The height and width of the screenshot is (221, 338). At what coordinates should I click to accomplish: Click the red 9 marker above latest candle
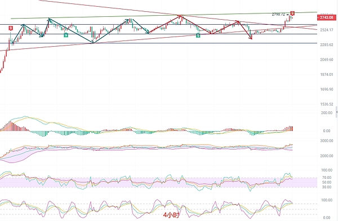[292, 13]
